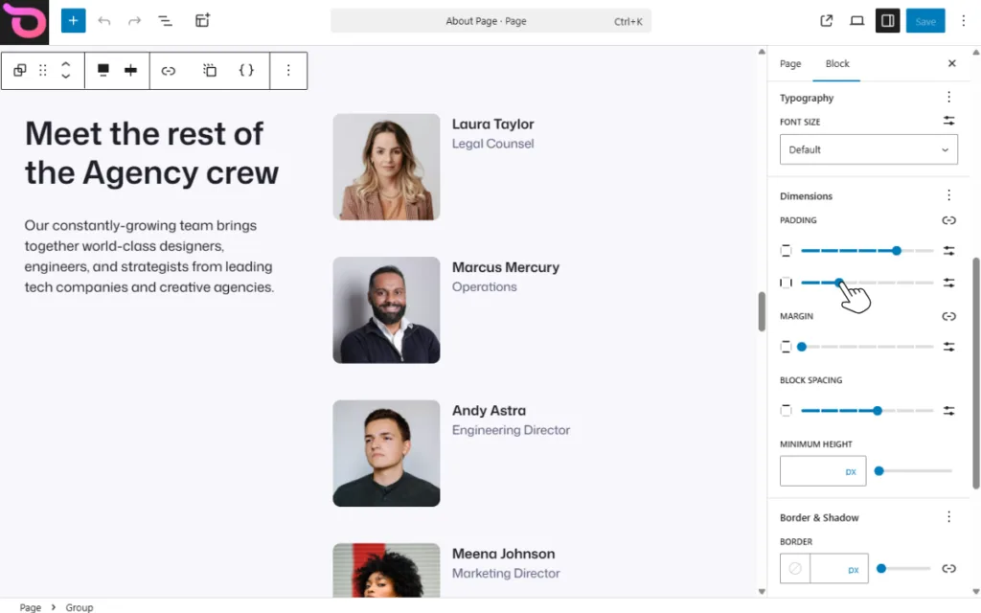981x613 pixels.
Task: Toggle linked sides for Padding
Action: click(x=948, y=220)
